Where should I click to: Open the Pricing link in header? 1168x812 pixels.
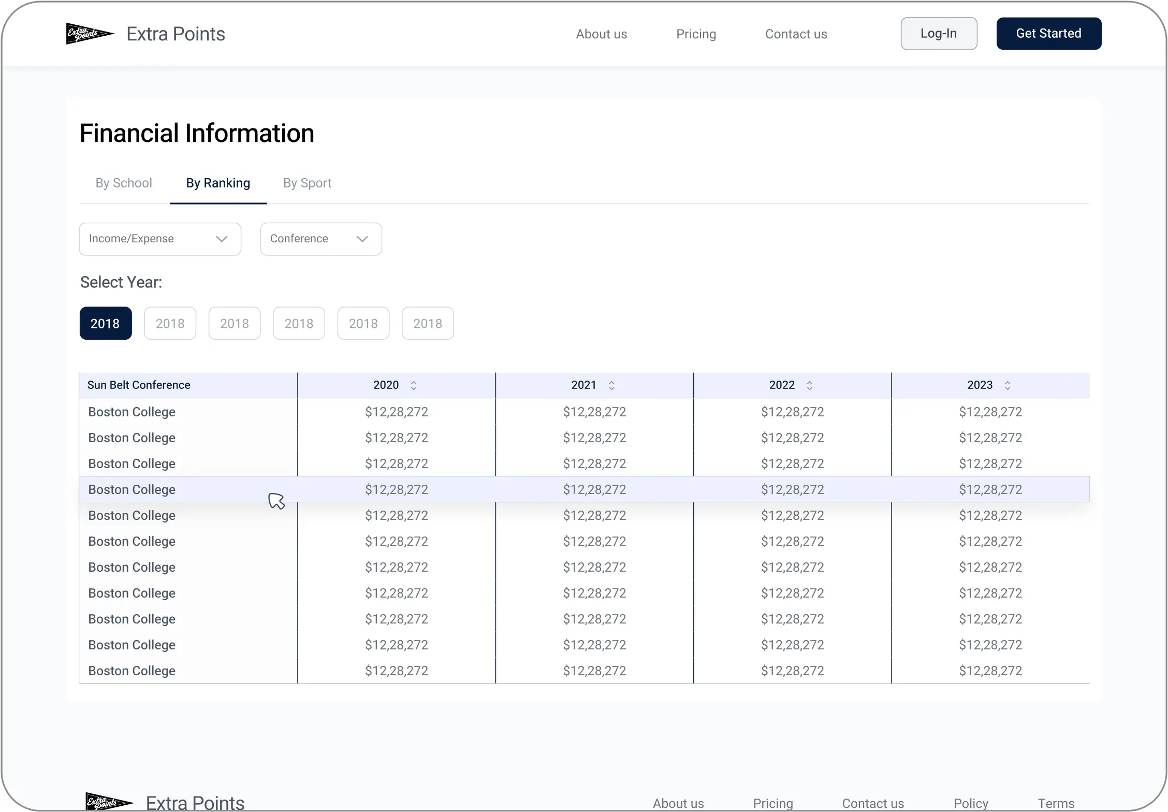click(x=696, y=34)
